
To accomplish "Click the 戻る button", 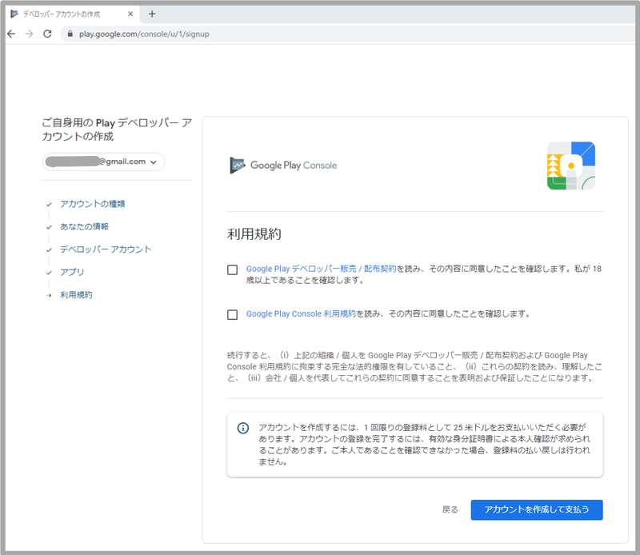I will coord(450,509).
